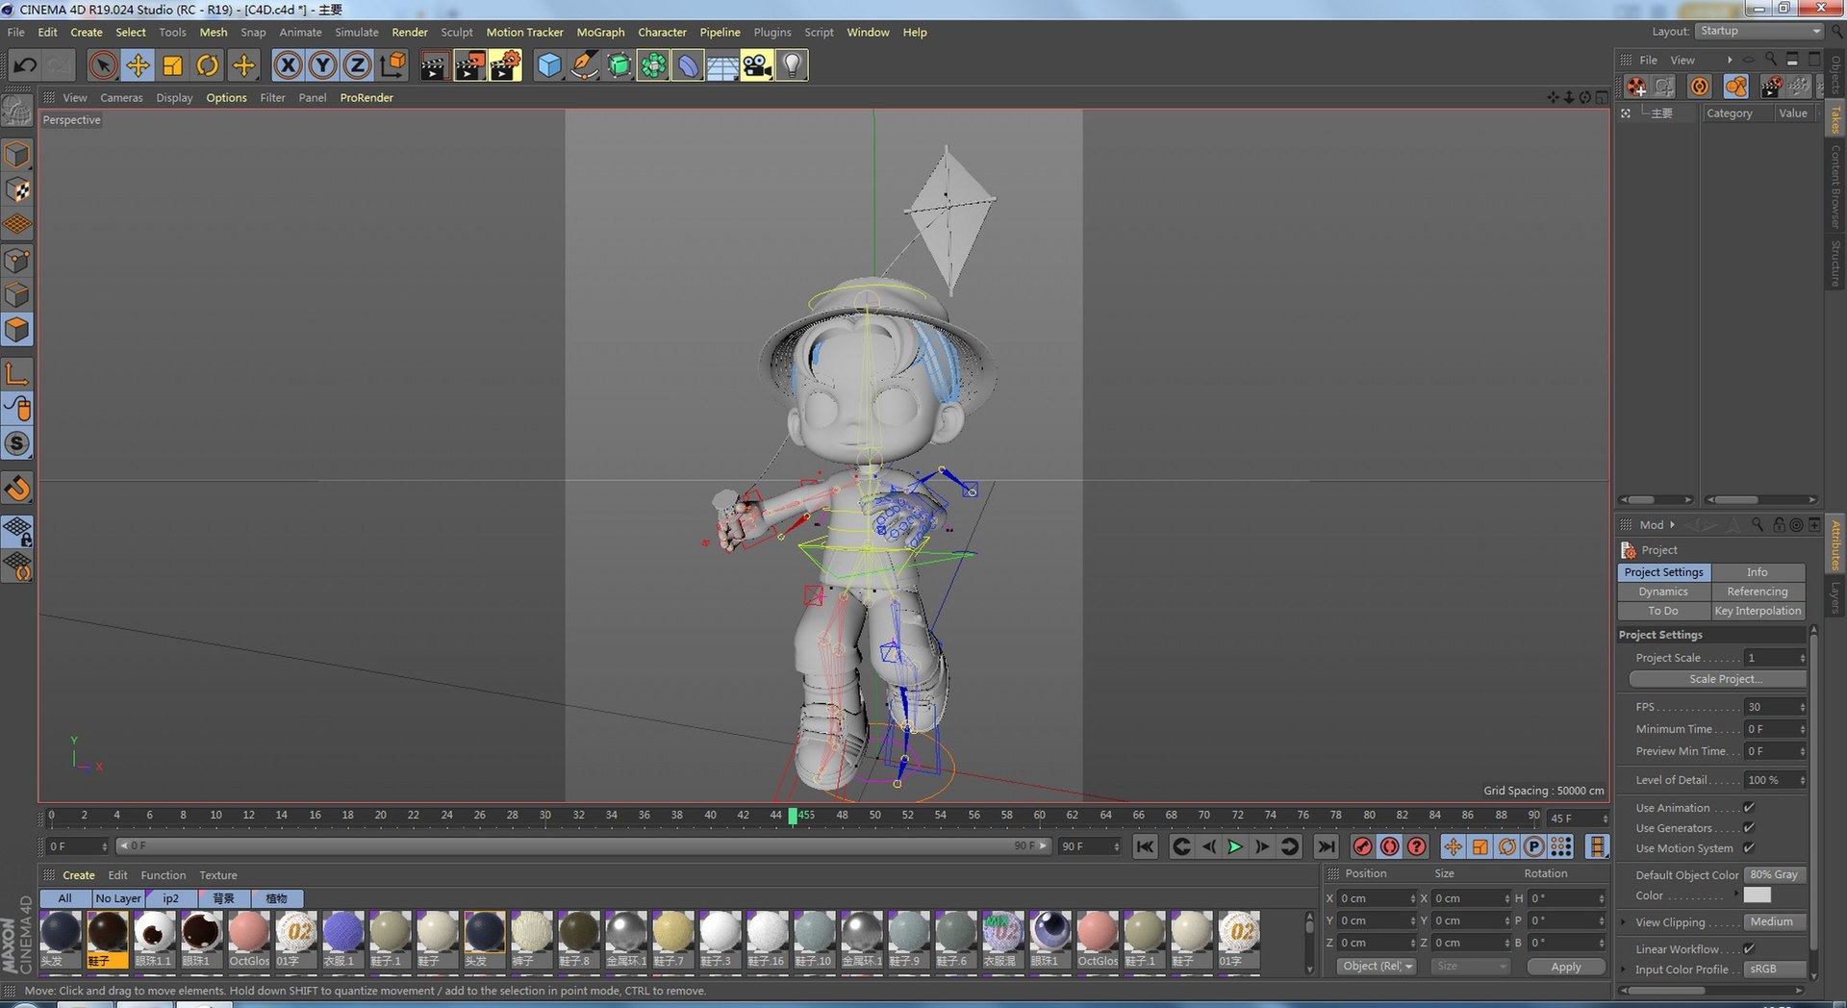Open viewport Cameras menu
1847x1008 pixels.
[121, 97]
